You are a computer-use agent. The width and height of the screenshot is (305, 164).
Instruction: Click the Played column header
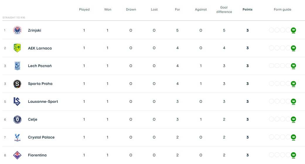84,9
